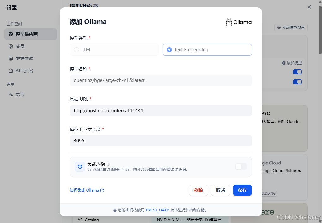Click the plus icon beside 添加模型

tap(283, 63)
